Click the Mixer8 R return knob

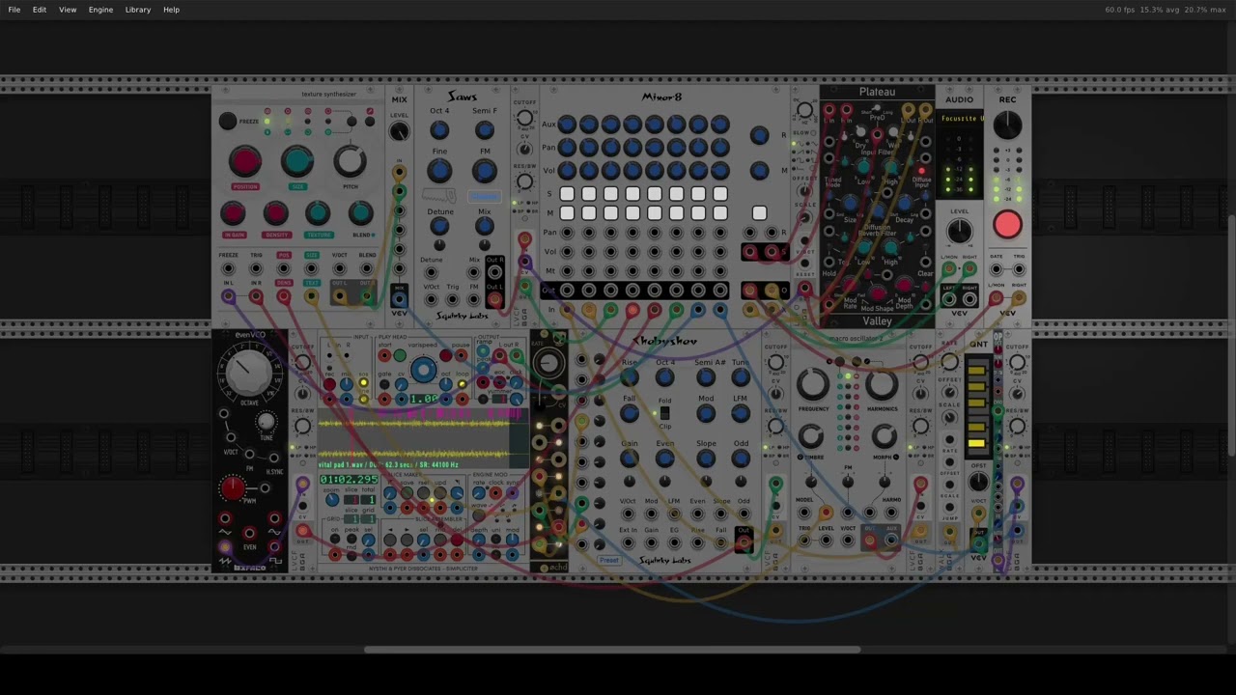pos(760,136)
